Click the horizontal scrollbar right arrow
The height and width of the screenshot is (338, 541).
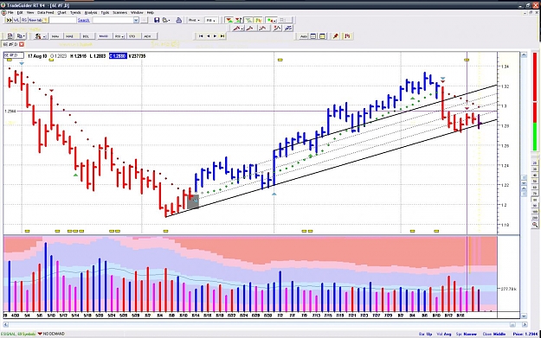coord(524,324)
